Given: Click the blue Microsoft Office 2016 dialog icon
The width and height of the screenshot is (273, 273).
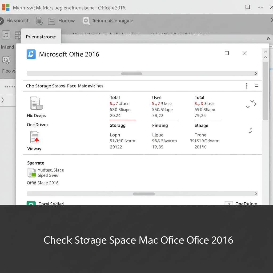Looking at the screenshot, I should pos(31,54).
